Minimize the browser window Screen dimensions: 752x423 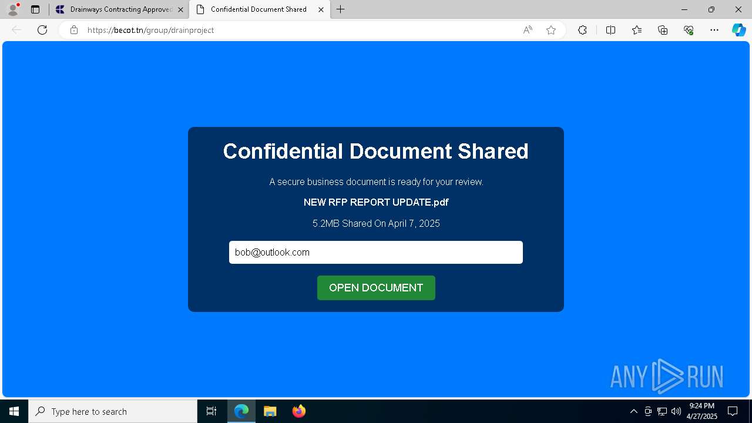point(684,9)
